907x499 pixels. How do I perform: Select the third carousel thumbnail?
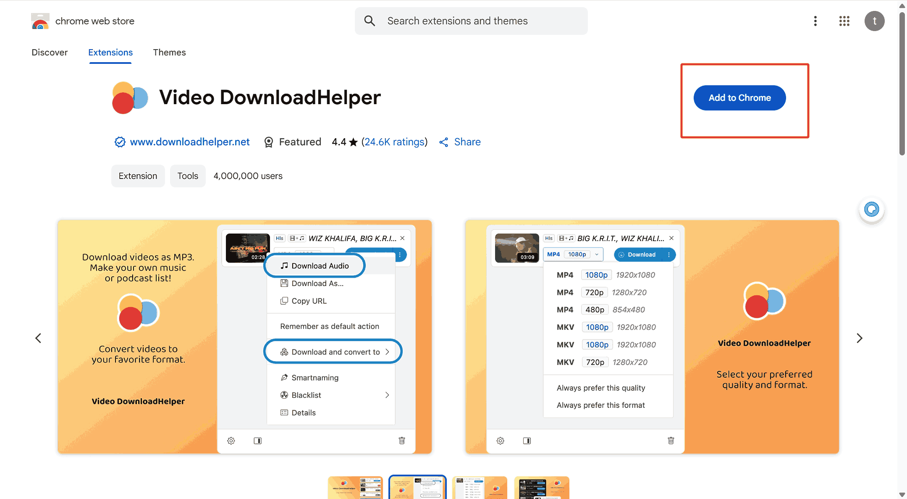click(480, 488)
